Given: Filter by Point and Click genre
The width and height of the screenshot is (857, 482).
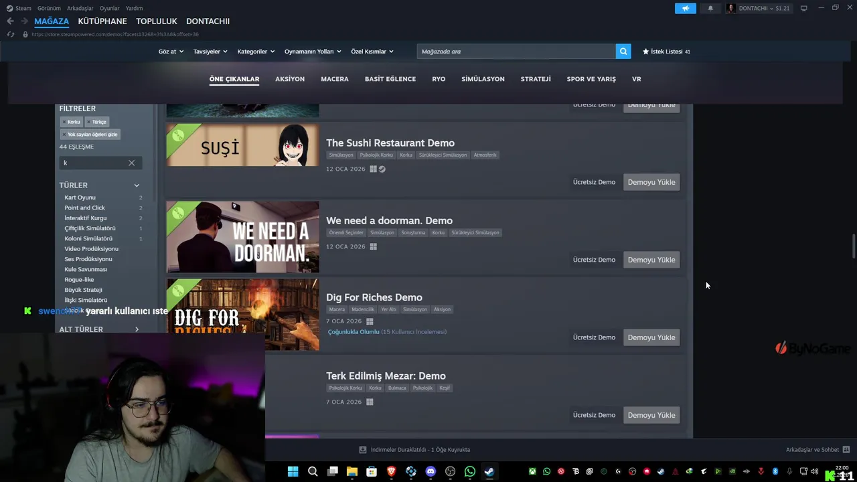Looking at the screenshot, I should [x=84, y=208].
